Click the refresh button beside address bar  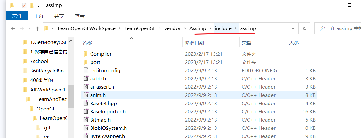click(x=304, y=28)
